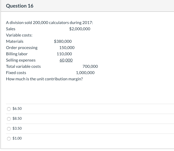Click the Order processing value 150,000
Image resolution: width=174 pixels, height=151 pixels.
[67, 48]
